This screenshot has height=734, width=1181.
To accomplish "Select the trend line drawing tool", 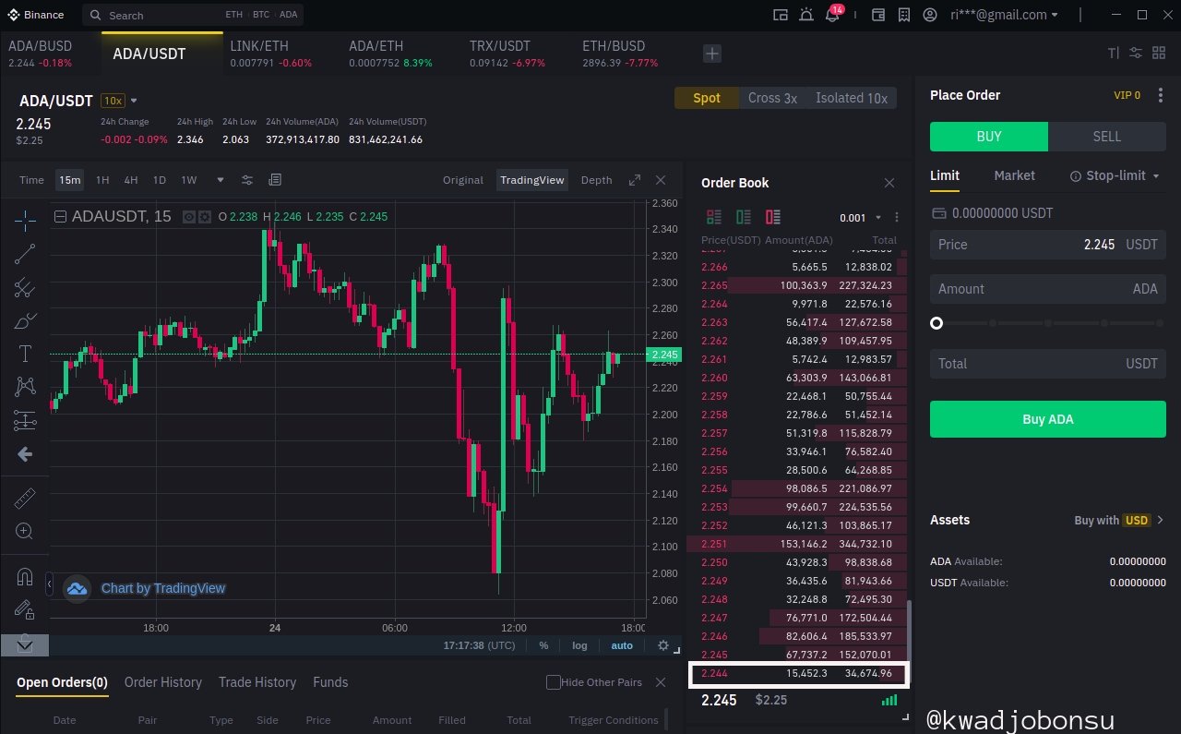I will click(x=25, y=254).
